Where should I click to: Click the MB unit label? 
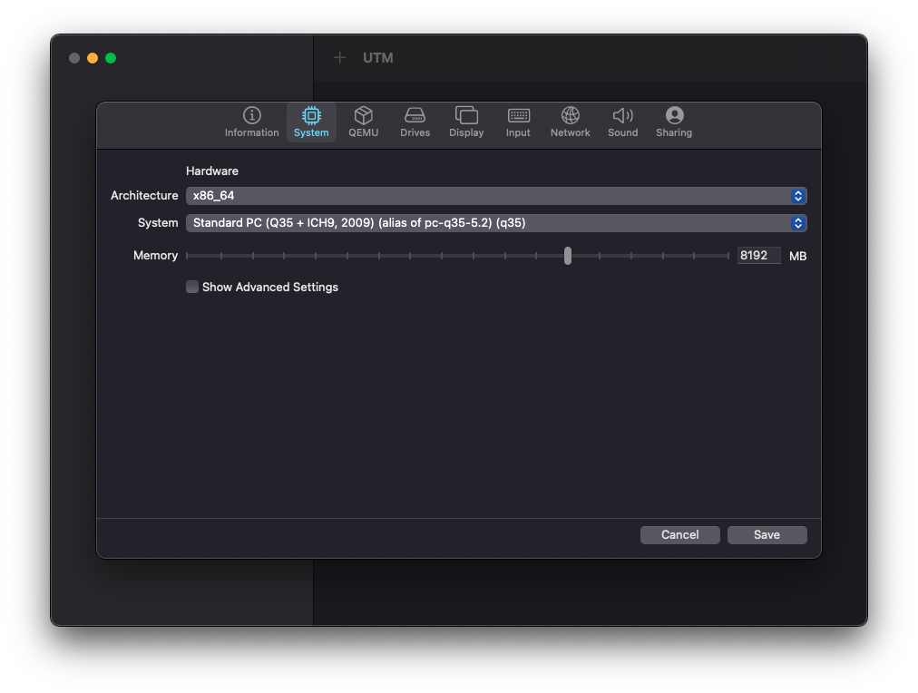(797, 256)
